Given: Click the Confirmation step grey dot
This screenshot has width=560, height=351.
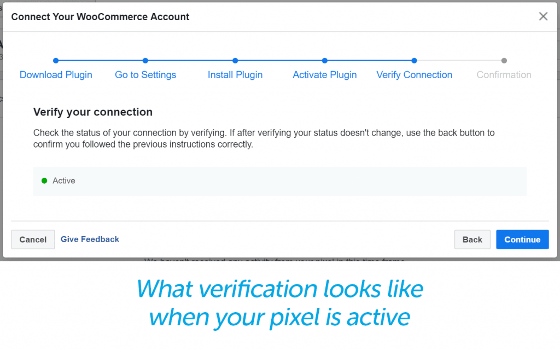Looking at the screenshot, I should [504, 61].
